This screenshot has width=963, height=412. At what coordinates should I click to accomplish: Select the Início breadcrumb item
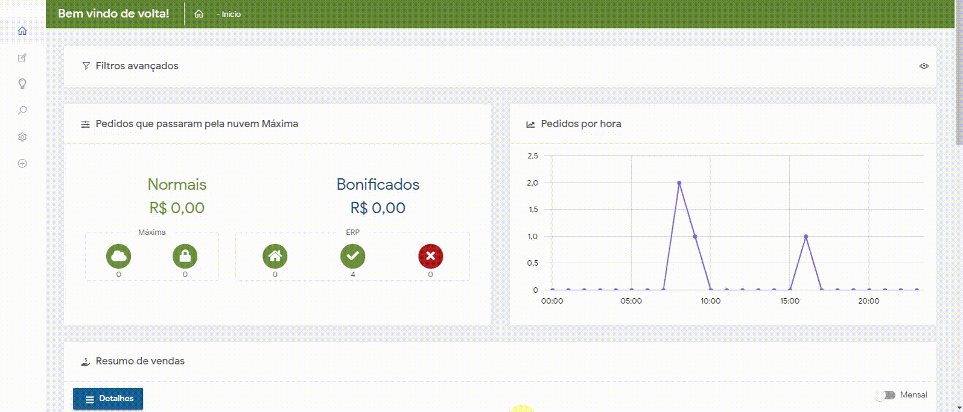pos(231,14)
